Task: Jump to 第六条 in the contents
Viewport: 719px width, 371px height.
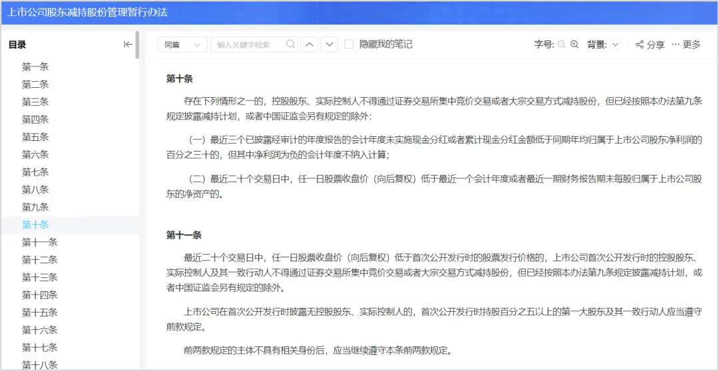Action: [x=35, y=154]
